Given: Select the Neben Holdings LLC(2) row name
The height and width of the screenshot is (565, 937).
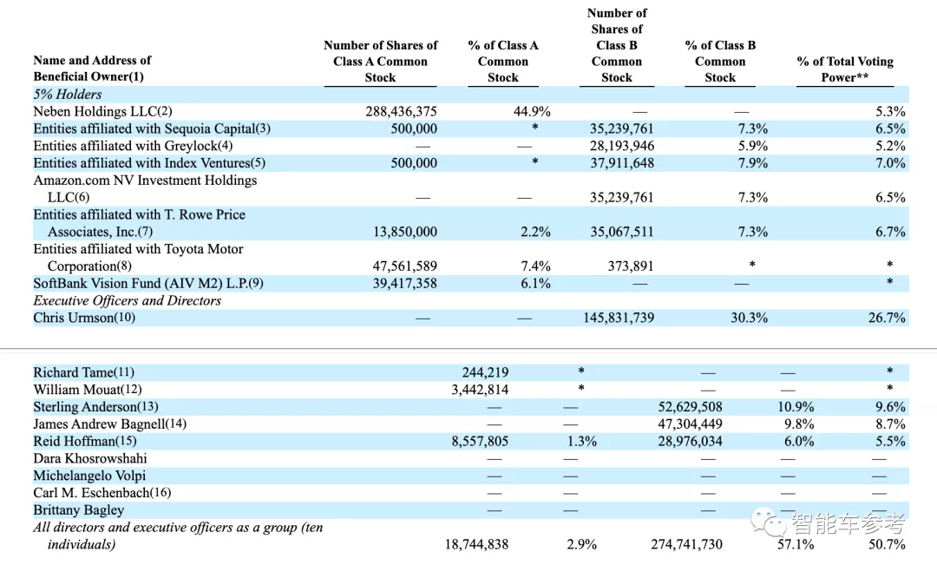Looking at the screenshot, I should [103, 111].
